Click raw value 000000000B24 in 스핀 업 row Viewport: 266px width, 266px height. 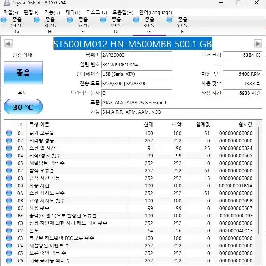tap(236, 148)
